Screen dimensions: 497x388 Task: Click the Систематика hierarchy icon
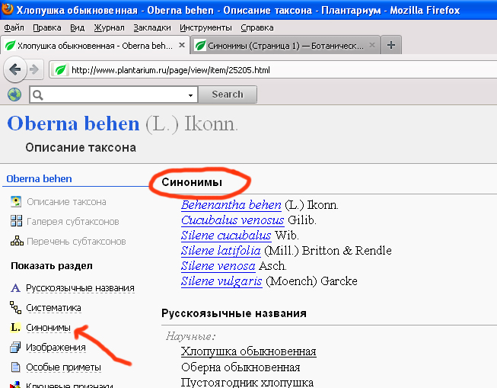(15, 308)
